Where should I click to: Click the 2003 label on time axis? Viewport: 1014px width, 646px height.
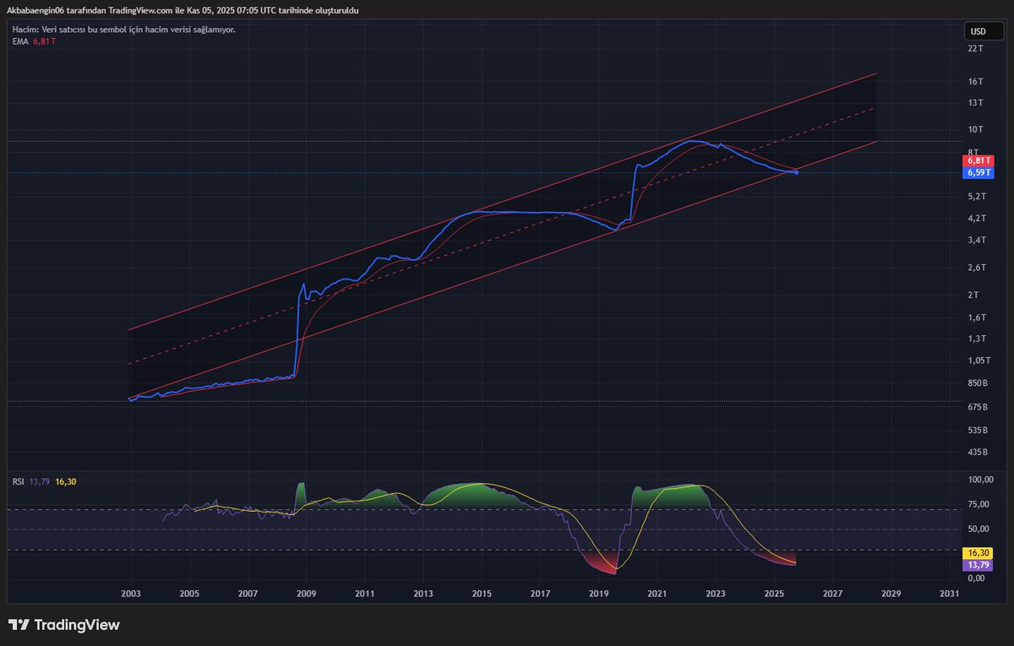click(131, 594)
